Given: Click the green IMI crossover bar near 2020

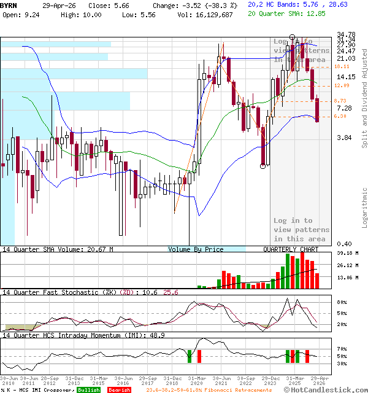Looking at the screenshot, I should pos(190,356).
